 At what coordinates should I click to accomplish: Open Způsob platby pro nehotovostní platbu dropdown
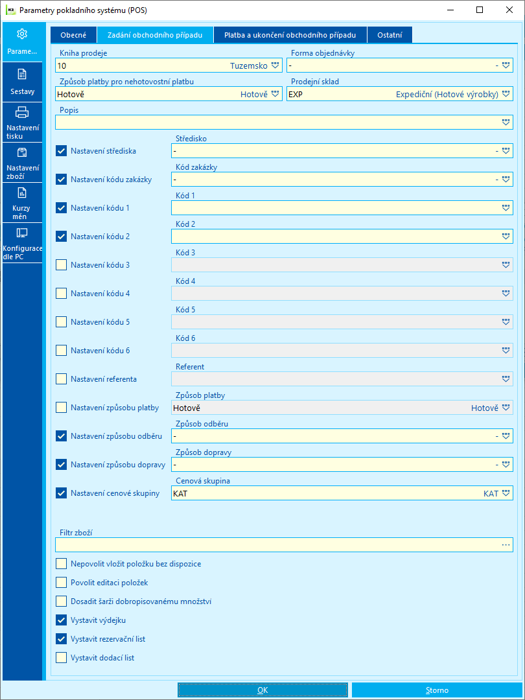[275, 94]
